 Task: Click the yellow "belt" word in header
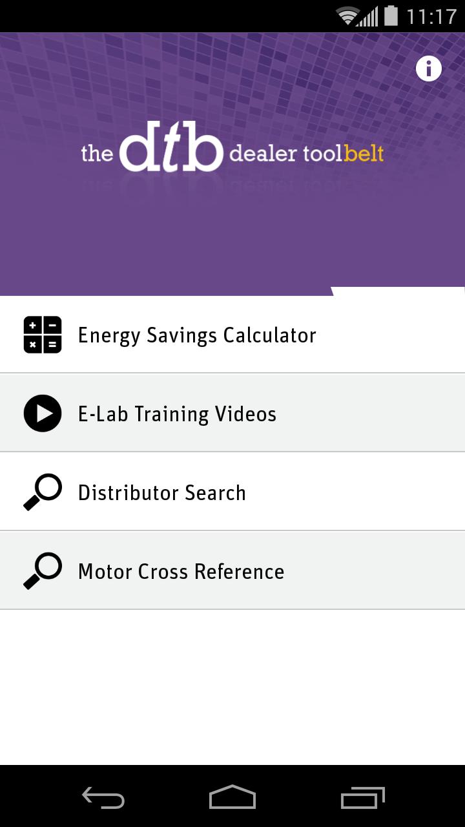(364, 154)
